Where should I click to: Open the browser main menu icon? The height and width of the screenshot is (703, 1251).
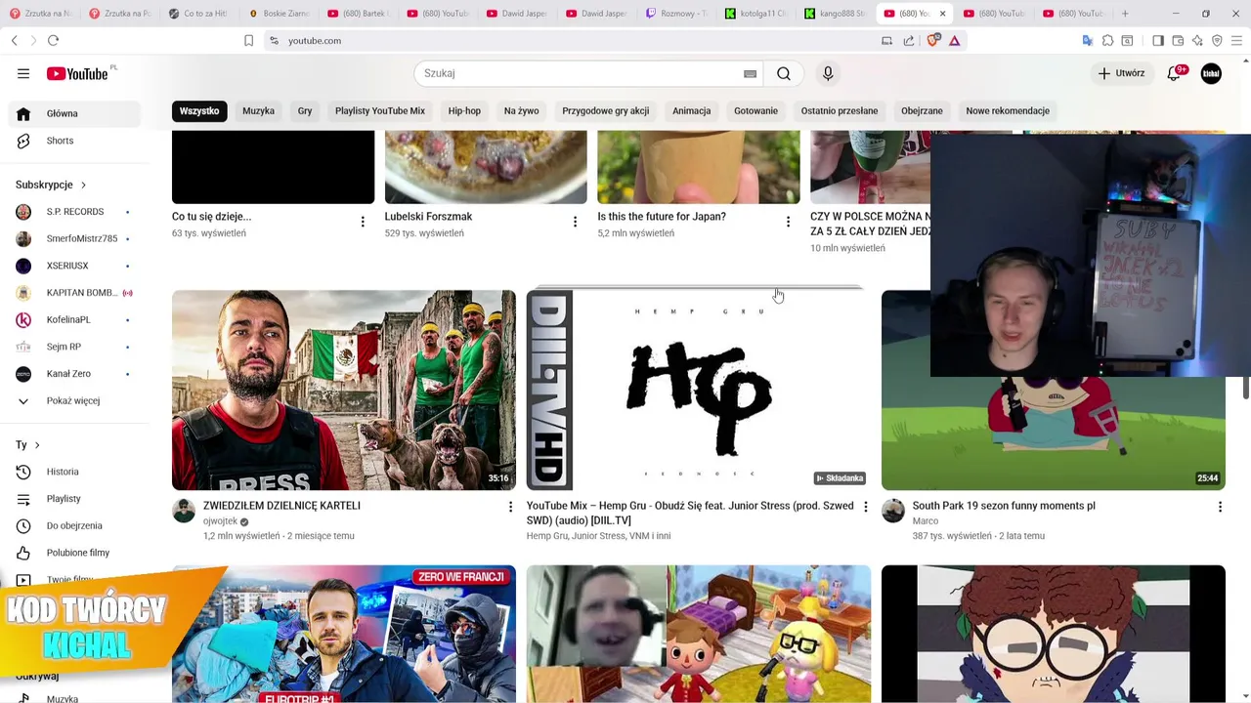(x=1237, y=40)
